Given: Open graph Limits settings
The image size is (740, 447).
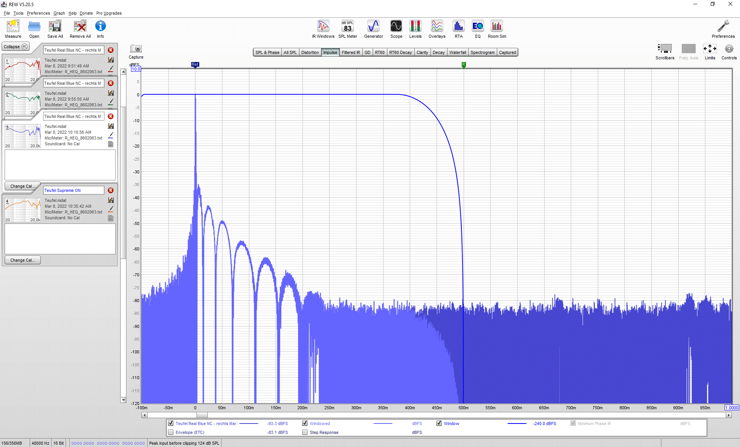Looking at the screenshot, I should [710, 52].
